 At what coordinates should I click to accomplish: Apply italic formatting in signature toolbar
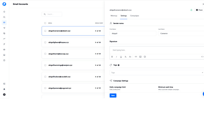[116, 57]
